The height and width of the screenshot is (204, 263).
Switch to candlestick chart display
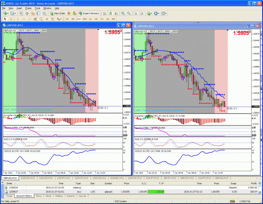pos(111,13)
